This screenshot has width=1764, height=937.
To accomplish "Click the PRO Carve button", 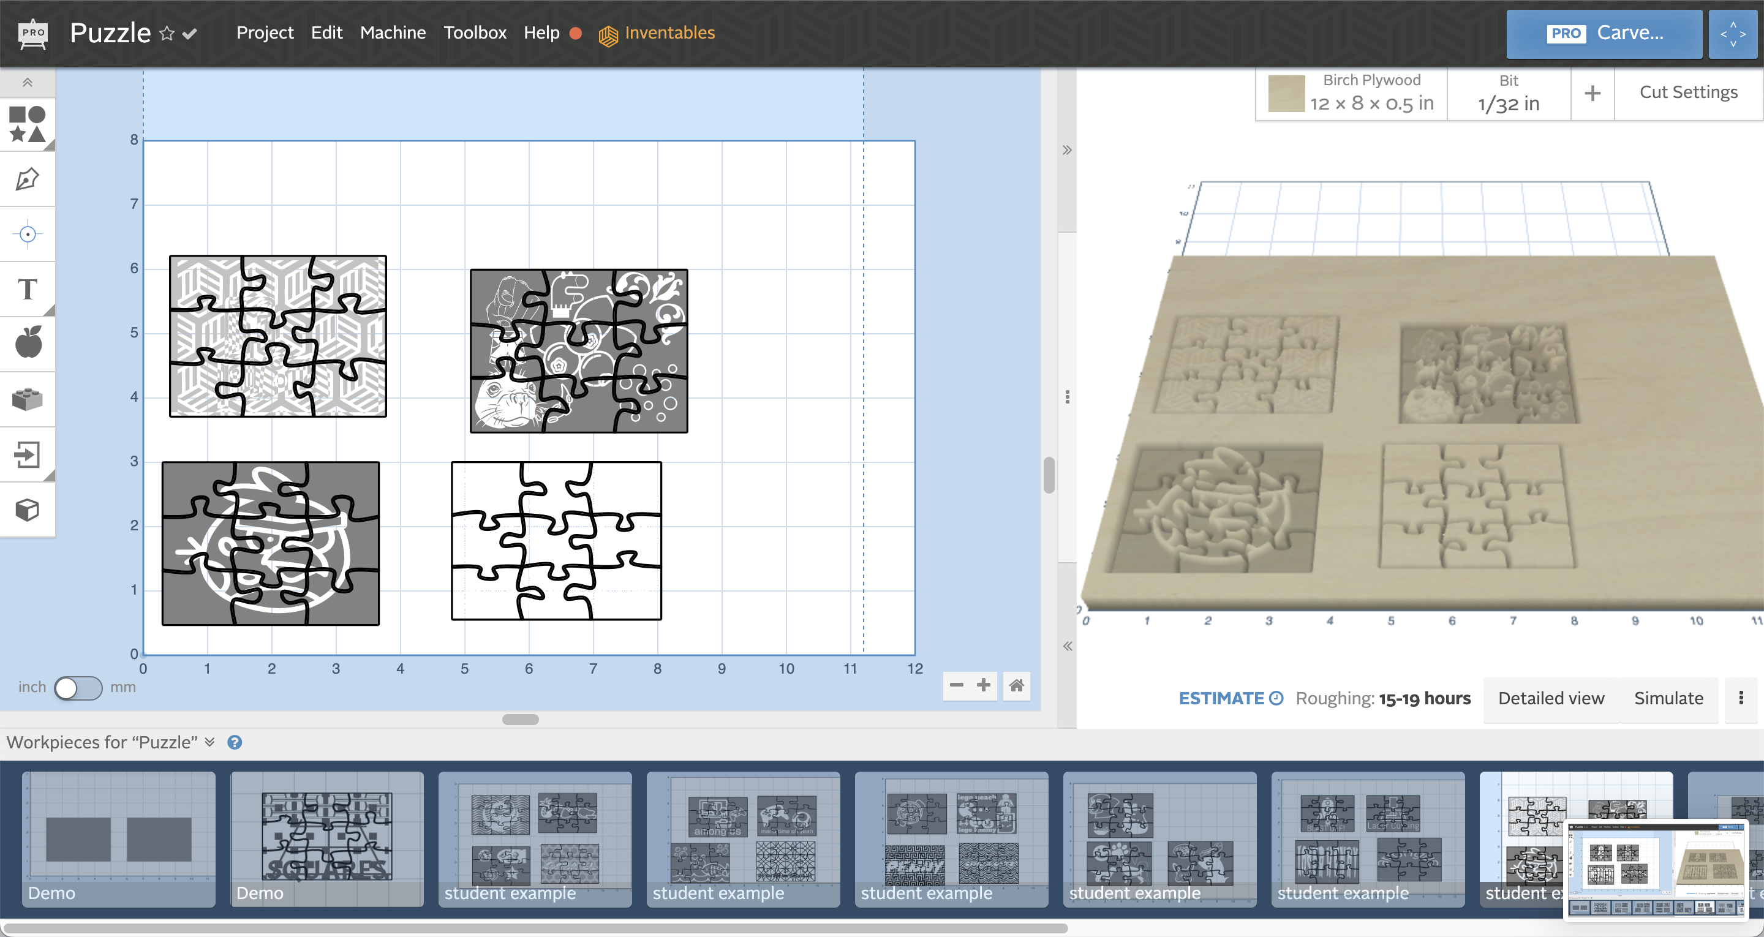I will point(1604,34).
